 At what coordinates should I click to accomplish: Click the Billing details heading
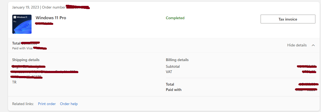point(177,60)
